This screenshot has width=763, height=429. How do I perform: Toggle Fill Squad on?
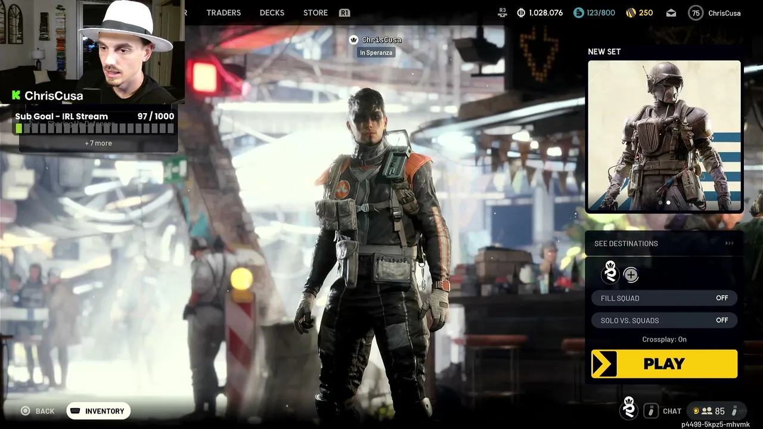pyautogui.click(x=664, y=298)
